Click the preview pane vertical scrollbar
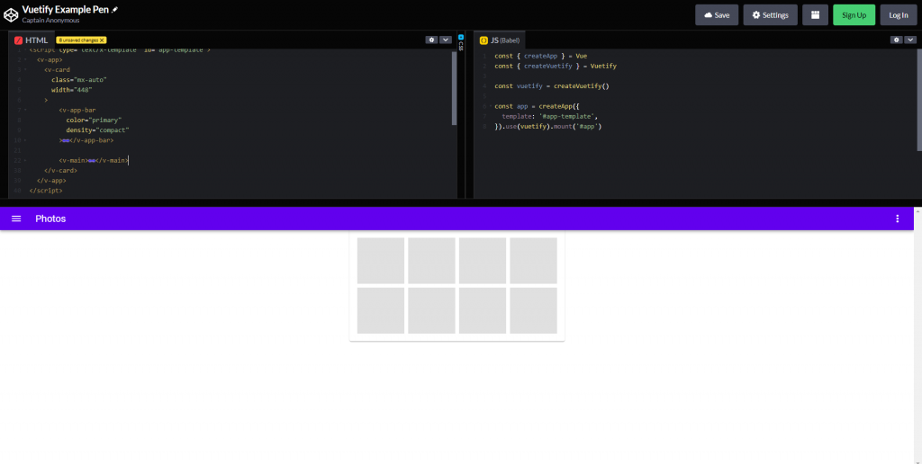The image size is (922, 464). [x=917, y=335]
